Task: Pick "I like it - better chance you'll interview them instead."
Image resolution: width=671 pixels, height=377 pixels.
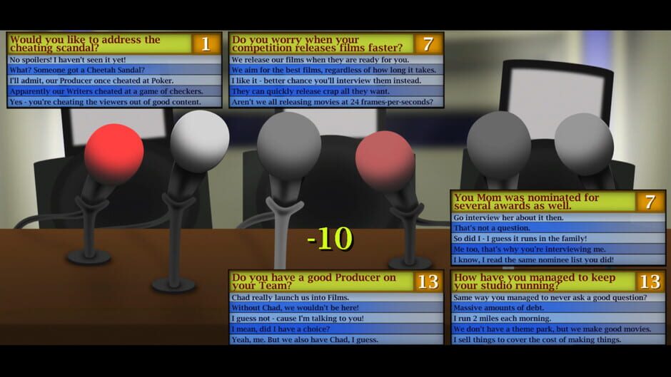Action: coord(336,81)
